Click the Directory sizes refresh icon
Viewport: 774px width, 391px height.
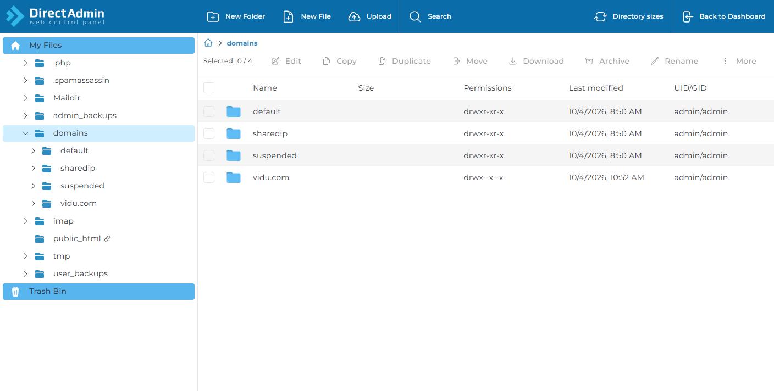600,16
